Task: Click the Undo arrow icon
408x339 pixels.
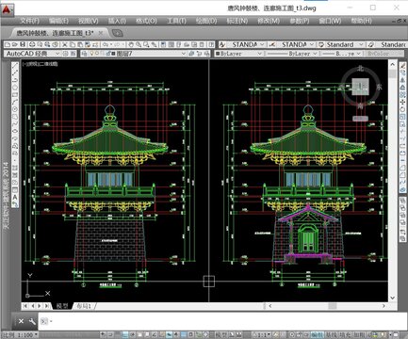Action: 106,44
